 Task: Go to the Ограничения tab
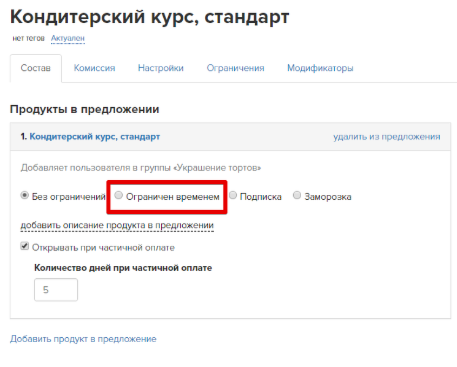pyautogui.click(x=235, y=68)
